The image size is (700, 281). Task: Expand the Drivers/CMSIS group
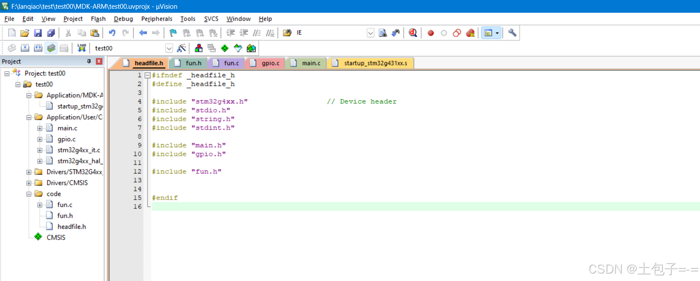(29, 183)
